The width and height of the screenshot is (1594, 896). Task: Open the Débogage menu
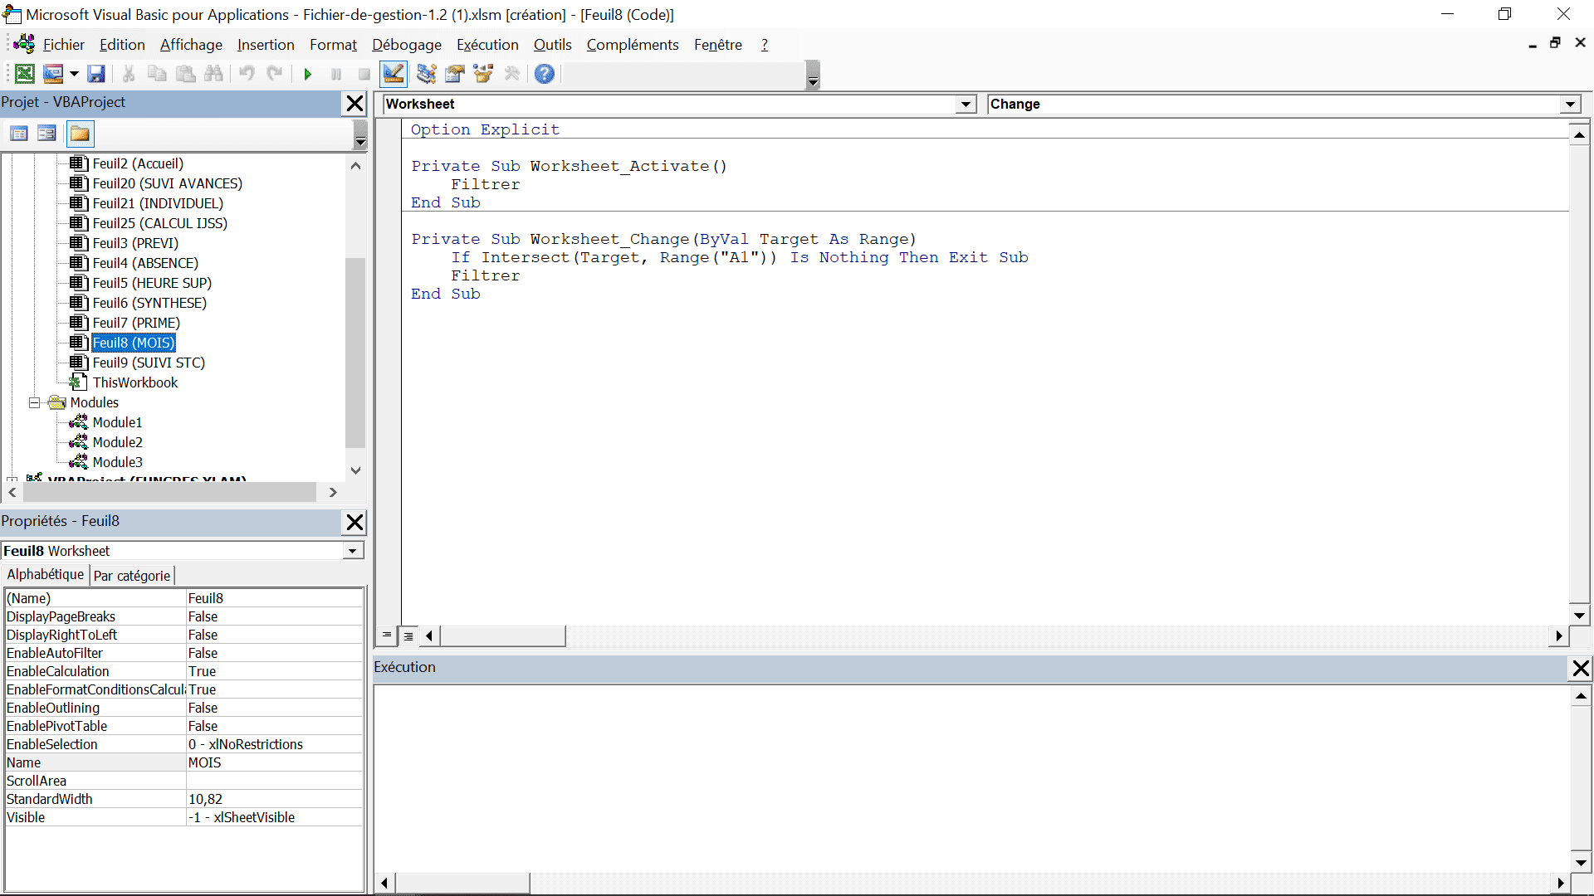tap(406, 45)
